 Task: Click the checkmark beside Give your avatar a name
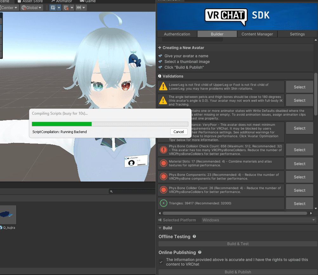pyautogui.click(x=160, y=56)
